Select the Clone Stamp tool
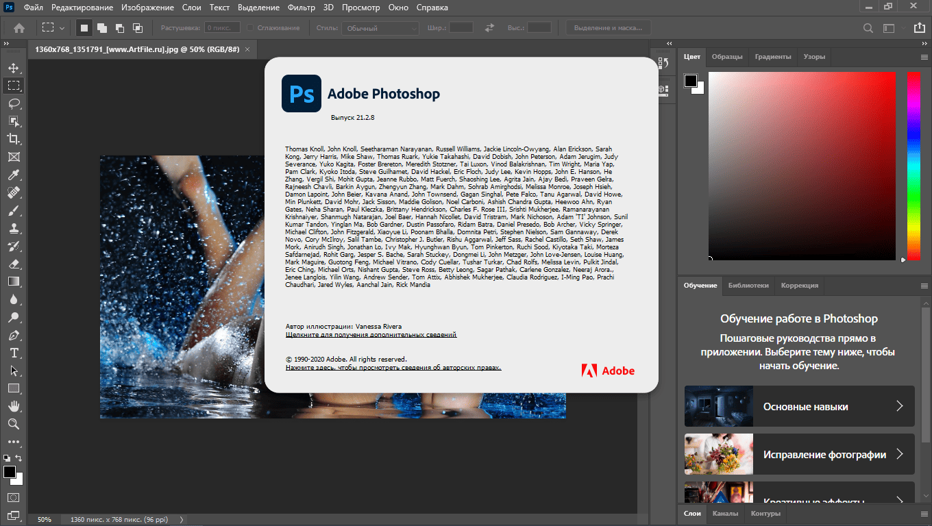 14,228
